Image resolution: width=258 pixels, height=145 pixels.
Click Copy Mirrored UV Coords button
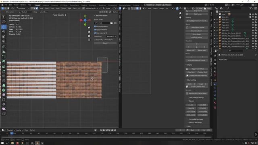(x=197, y=60)
